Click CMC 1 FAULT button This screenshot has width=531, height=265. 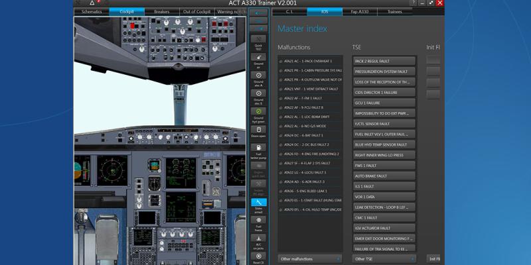point(384,218)
